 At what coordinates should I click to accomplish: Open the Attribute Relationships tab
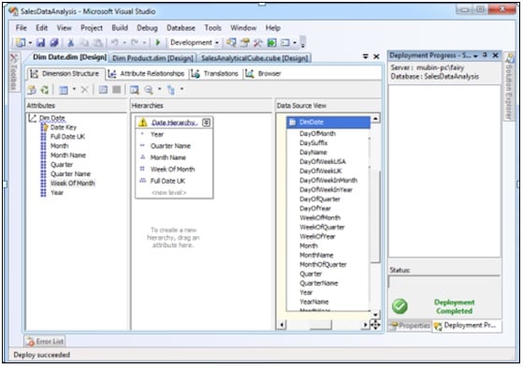click(147, 73)
